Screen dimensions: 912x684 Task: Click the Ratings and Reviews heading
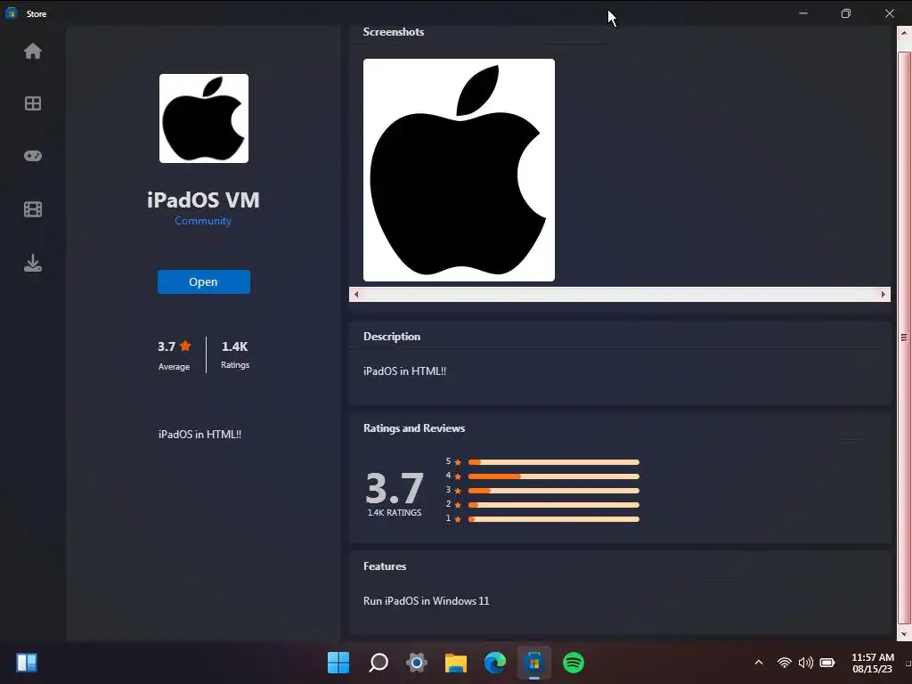pyautogui.click(x=414, y=428)
